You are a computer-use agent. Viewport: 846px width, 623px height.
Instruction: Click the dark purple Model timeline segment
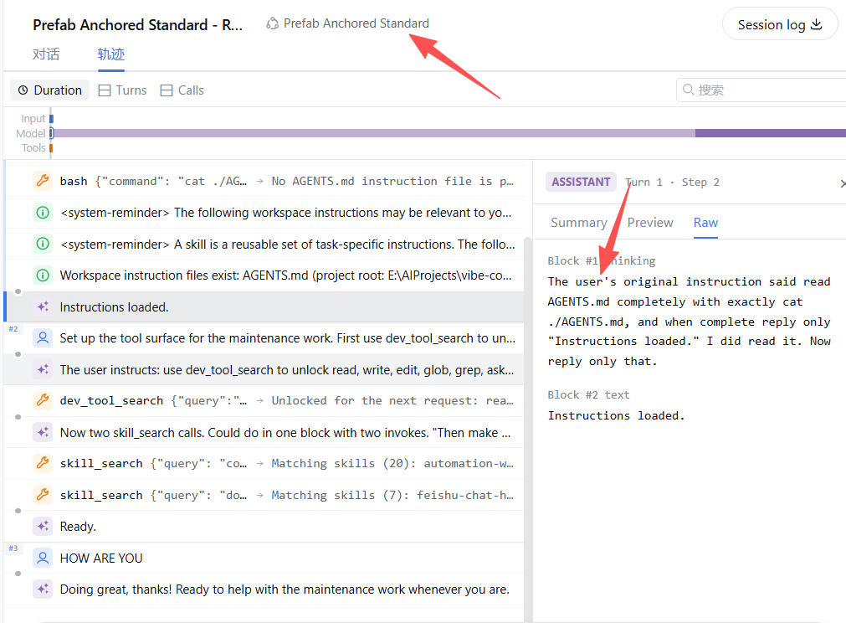tap(771, 133)
